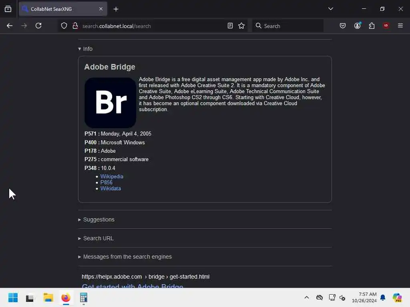The height and width of the screenshot is (307, 410).
Task: Open the P856 link
Action: click(x=106, y=182)
